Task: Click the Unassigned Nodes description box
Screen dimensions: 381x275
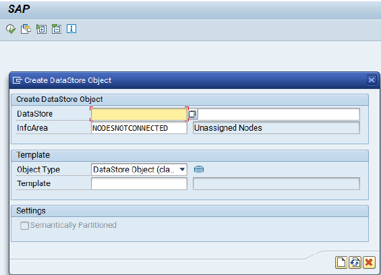Action: (276, 128)
